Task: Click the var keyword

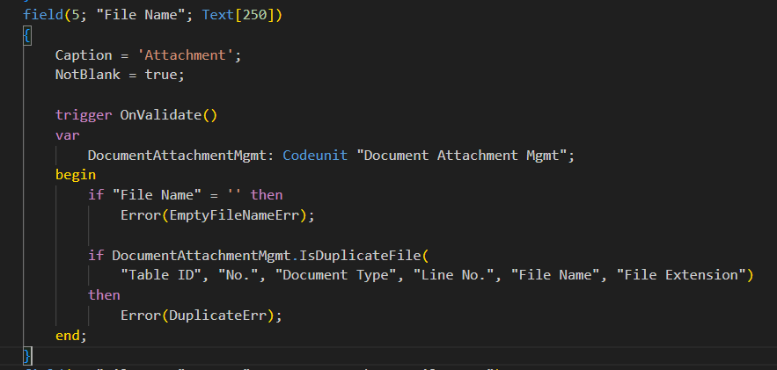Action: coord(67,134)
